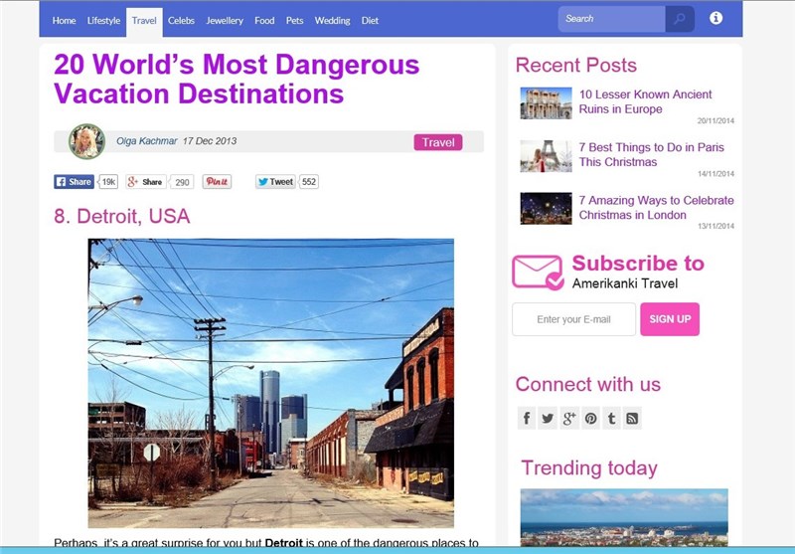The height and width of the screenshot is (554, 795).
Task: Select the Tumblr icon under Connect with us
Action: point(611,419)
